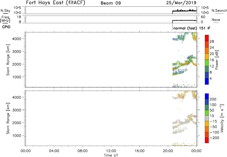The width and height of the screenshot is (227, 157).
Task: Click the '12:00' time tick label
Action: pyautogui.click(x=111, y=151)
